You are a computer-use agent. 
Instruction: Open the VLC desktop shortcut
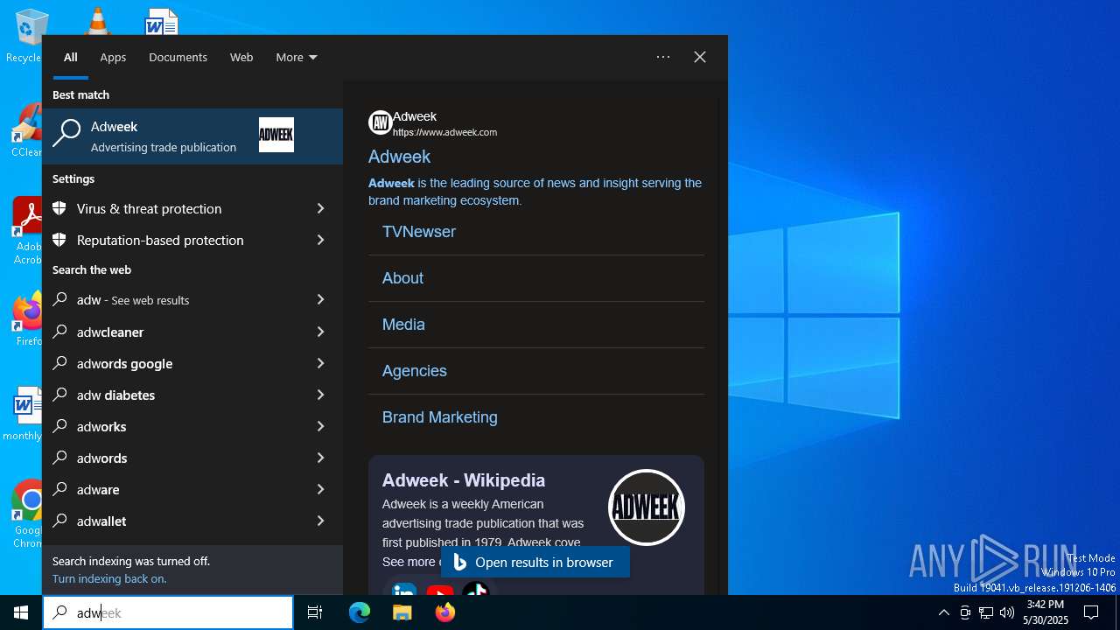tap(97, 19)
